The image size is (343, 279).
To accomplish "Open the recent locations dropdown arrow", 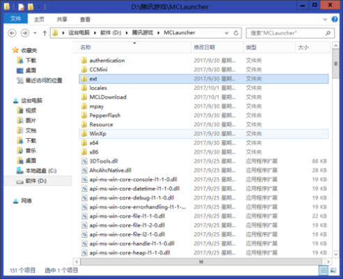I will [35, 33].
